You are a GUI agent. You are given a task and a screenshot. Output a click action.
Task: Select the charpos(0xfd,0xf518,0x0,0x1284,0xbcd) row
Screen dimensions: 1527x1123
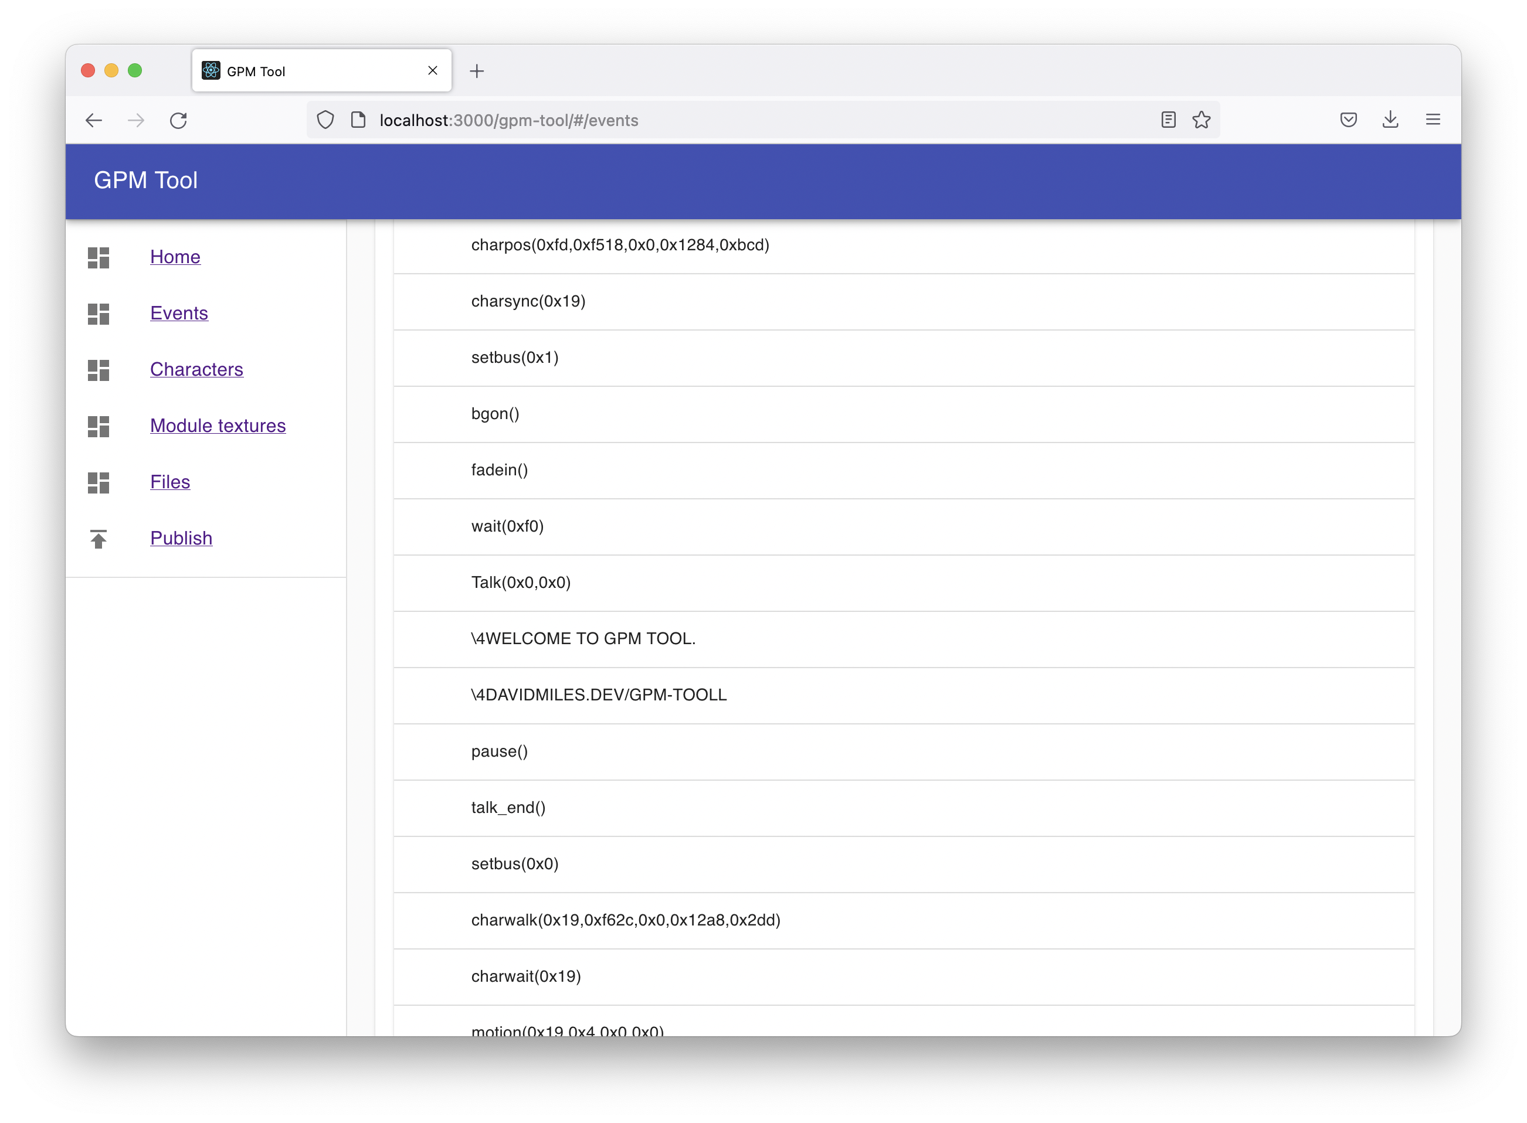pos(904,246)
